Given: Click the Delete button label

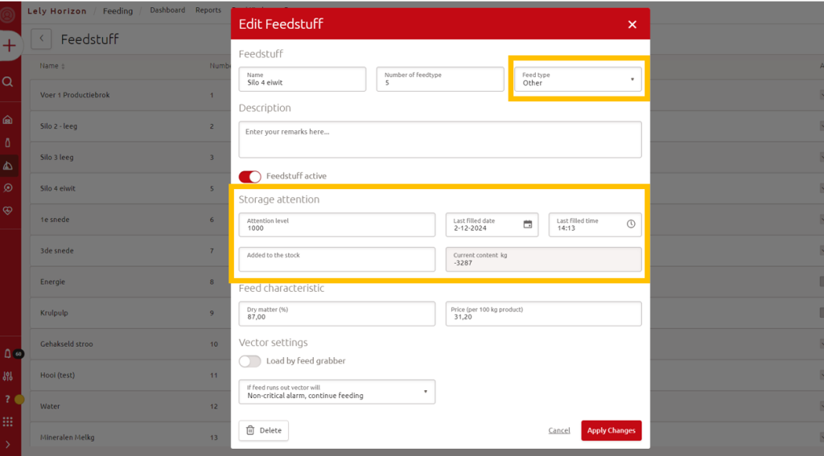Looking at the screenshot, I should pos(270,430).
